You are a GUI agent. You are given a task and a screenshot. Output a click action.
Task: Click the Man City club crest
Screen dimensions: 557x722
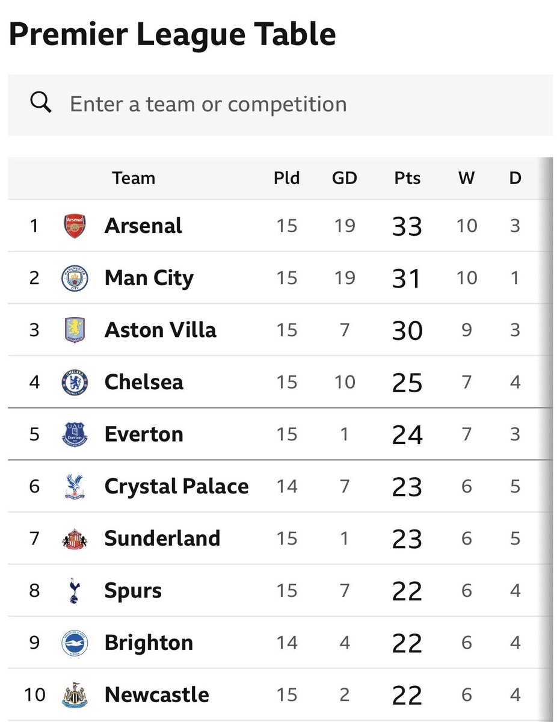[75, 278]
